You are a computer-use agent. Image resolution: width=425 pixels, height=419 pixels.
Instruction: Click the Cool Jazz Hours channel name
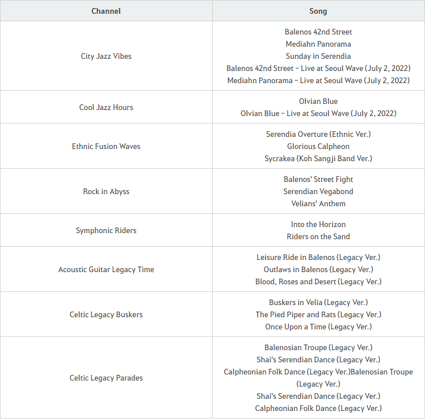click(106, 107)
